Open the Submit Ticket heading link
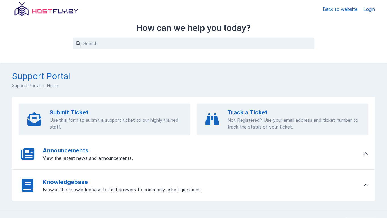This screenshot has width=387, height=218. [x=69, y=112]
